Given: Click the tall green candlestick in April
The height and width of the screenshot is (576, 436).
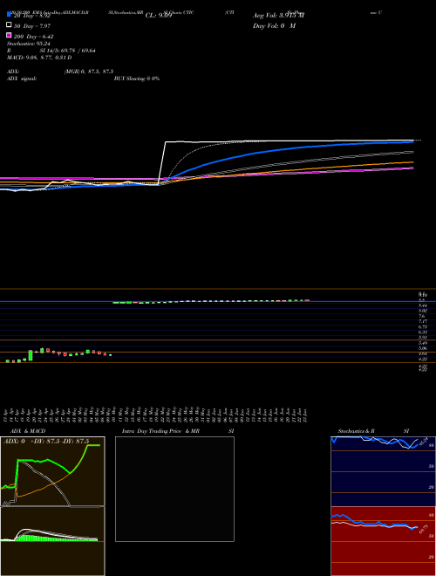Looking at the screenshot, I should coord(31,355).
